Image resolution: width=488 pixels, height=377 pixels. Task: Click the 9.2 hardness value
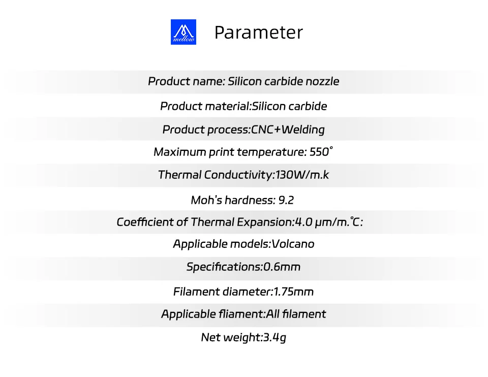point(286,200)
